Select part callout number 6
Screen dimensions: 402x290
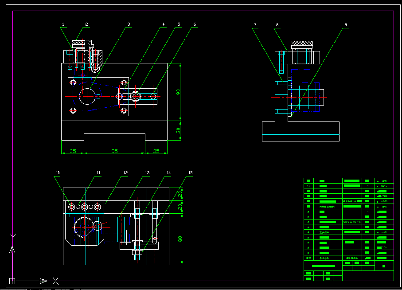(x=195, y=24)
